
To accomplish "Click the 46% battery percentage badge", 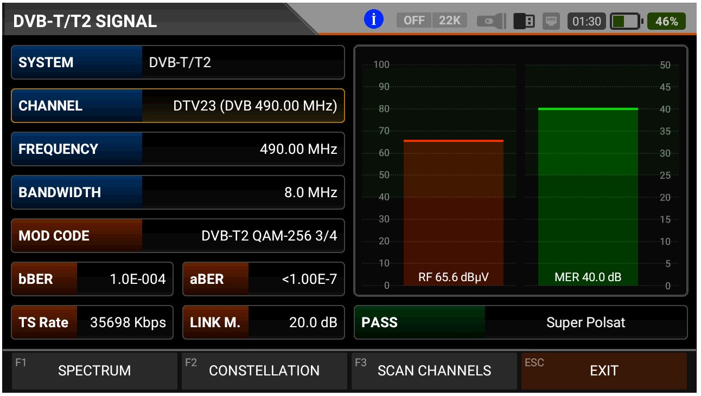I will (x=666, y=21).
